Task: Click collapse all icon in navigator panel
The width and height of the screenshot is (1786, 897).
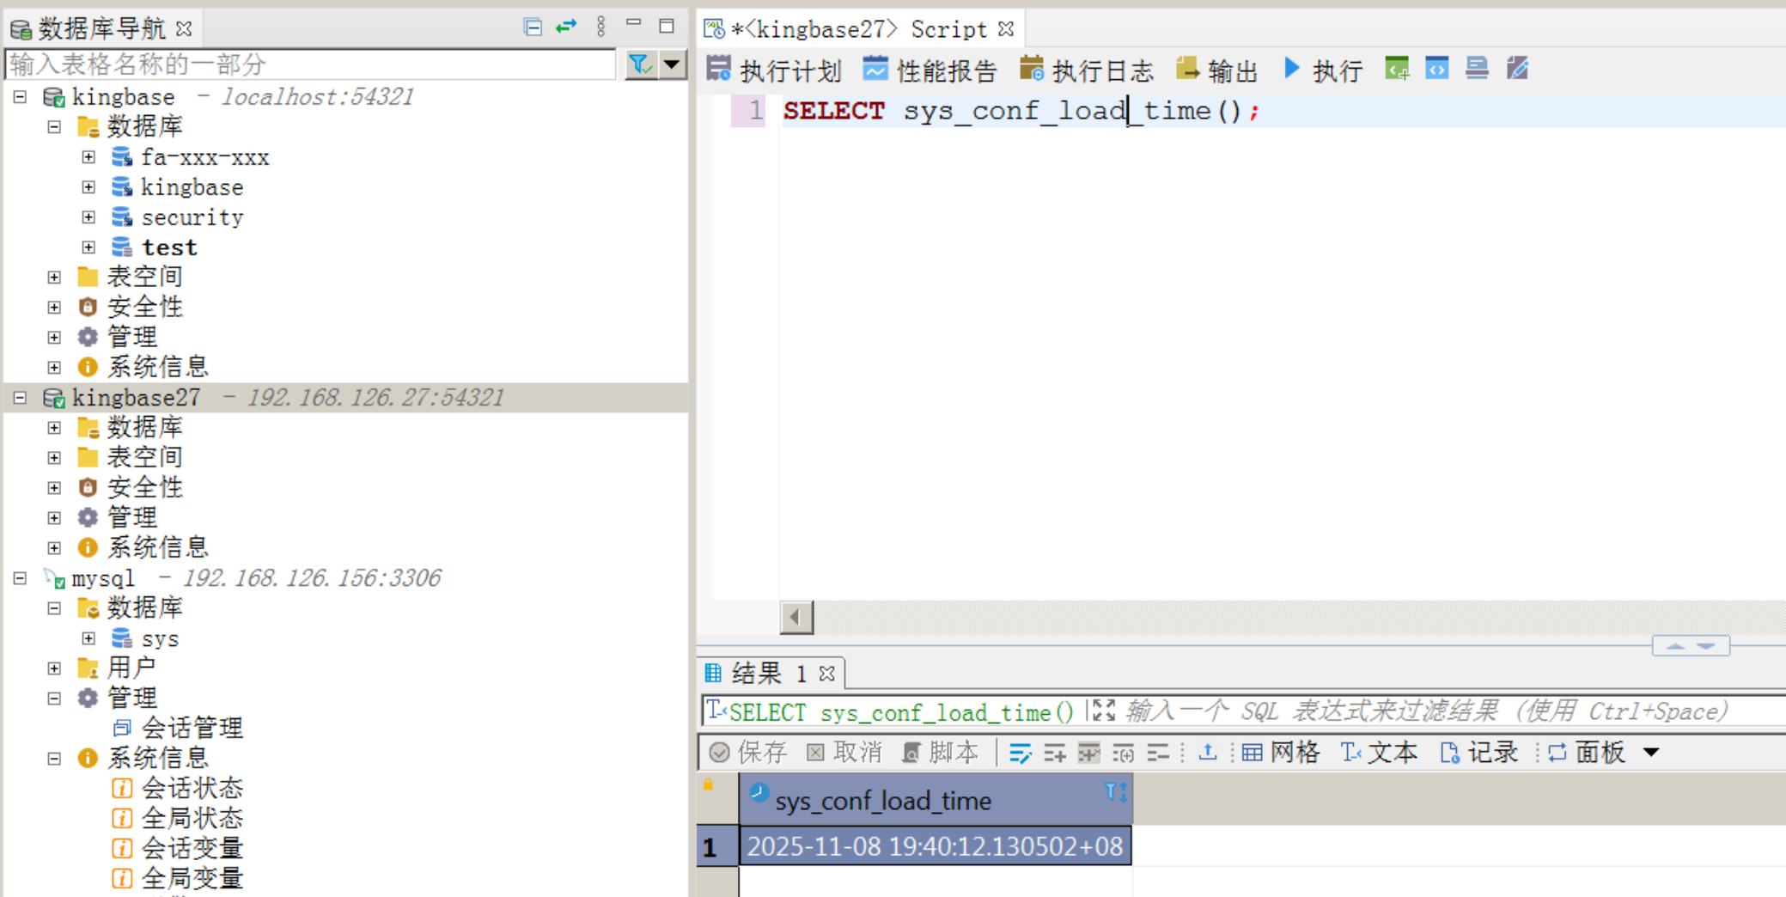Action: pos(533,27)
